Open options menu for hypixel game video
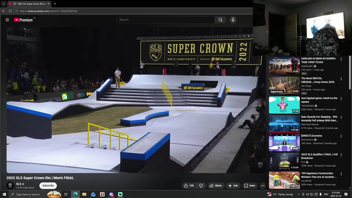 click(341, 98)
